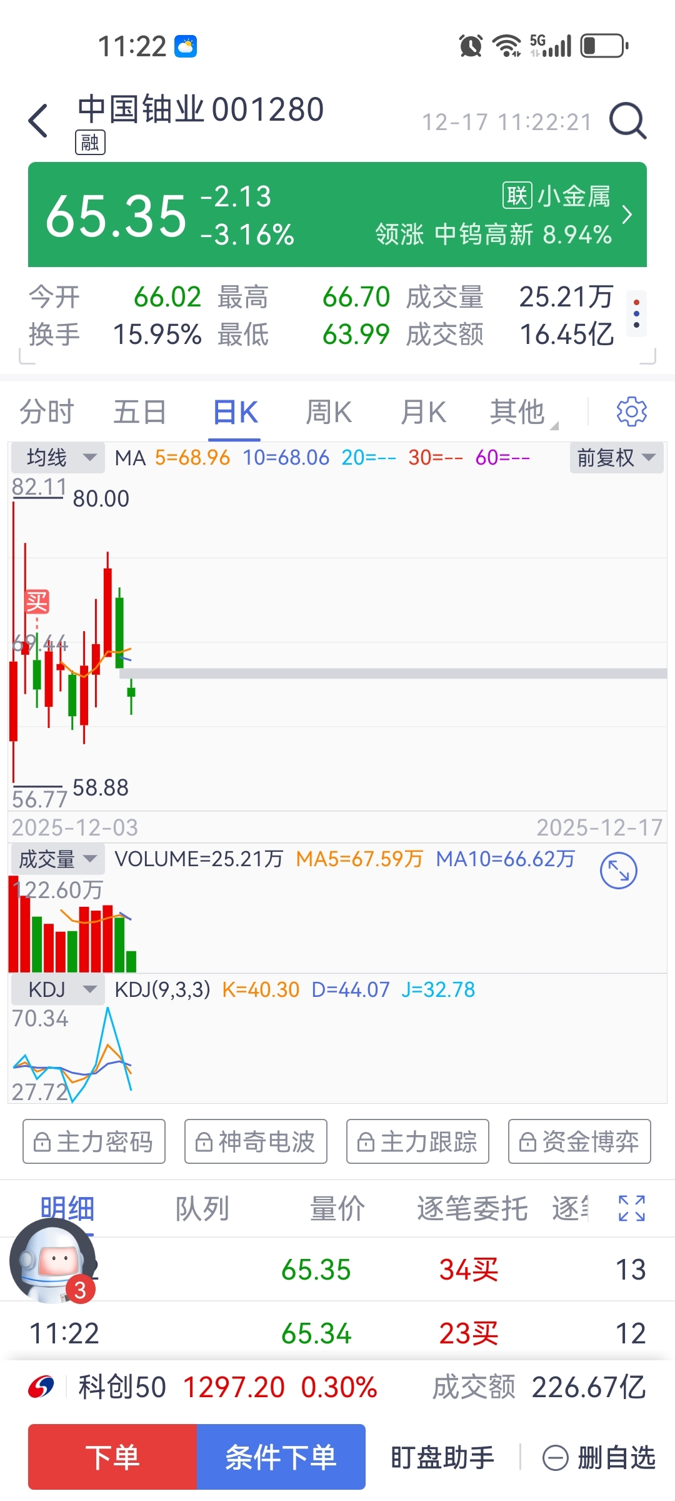
Task: Switch to the 周K chart tab
Action: [329, 412]
